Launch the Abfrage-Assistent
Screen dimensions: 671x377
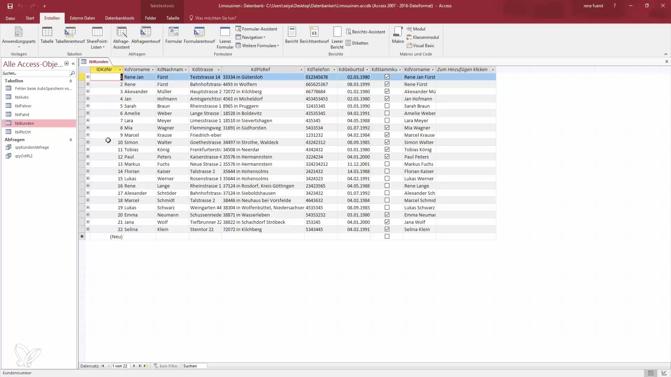[x=121, y=37]
